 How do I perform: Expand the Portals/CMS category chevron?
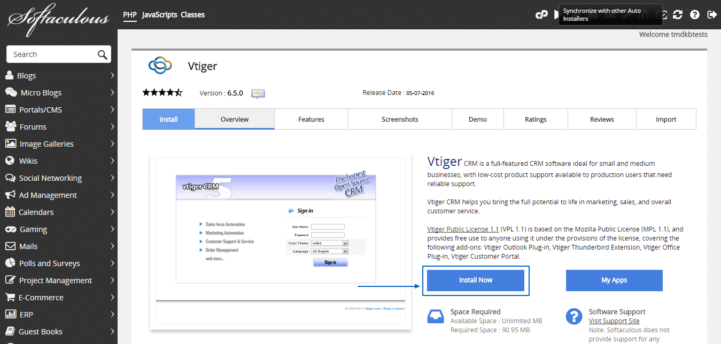pos(112,109)
